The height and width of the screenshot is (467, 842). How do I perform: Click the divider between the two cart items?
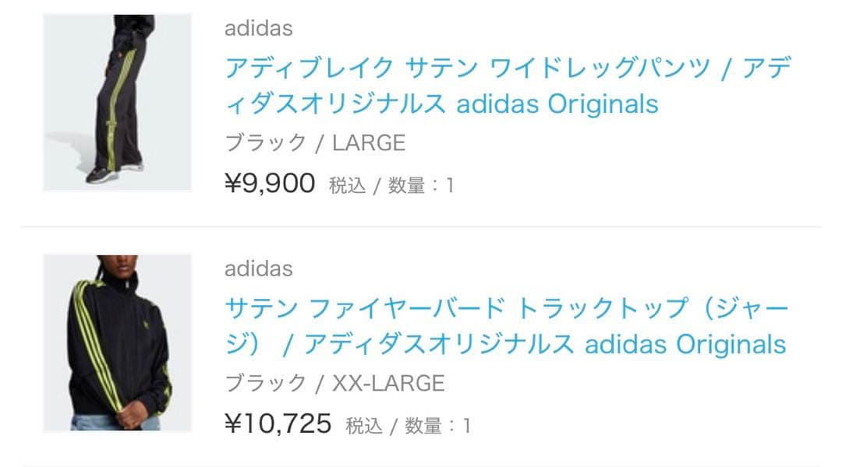point(421,226)
